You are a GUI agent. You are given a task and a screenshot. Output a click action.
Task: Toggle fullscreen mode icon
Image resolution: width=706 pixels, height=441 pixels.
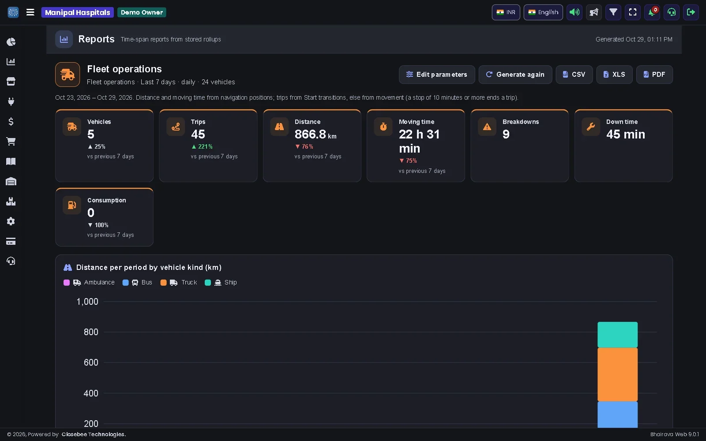pyautogui.click(x=633, y=12)
